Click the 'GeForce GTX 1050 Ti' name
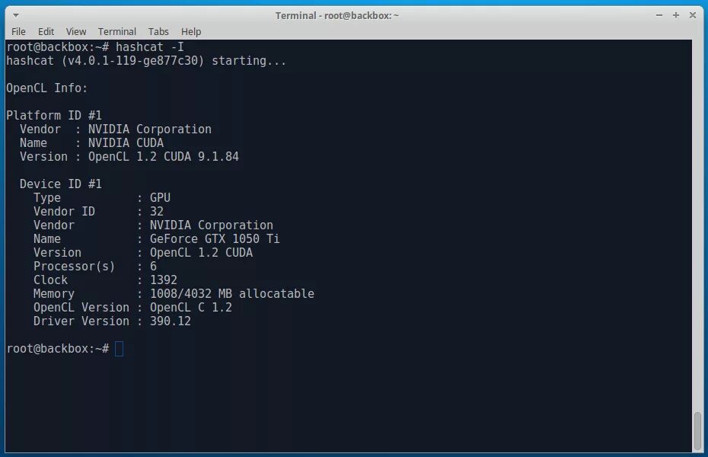This screenshot has width=708, height=457. tap(215, 239)
